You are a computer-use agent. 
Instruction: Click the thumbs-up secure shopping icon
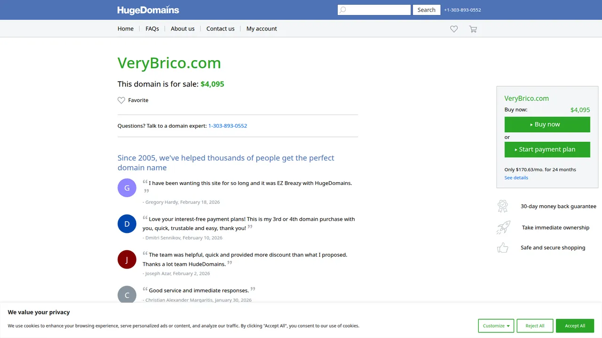(x=503, y=247)
